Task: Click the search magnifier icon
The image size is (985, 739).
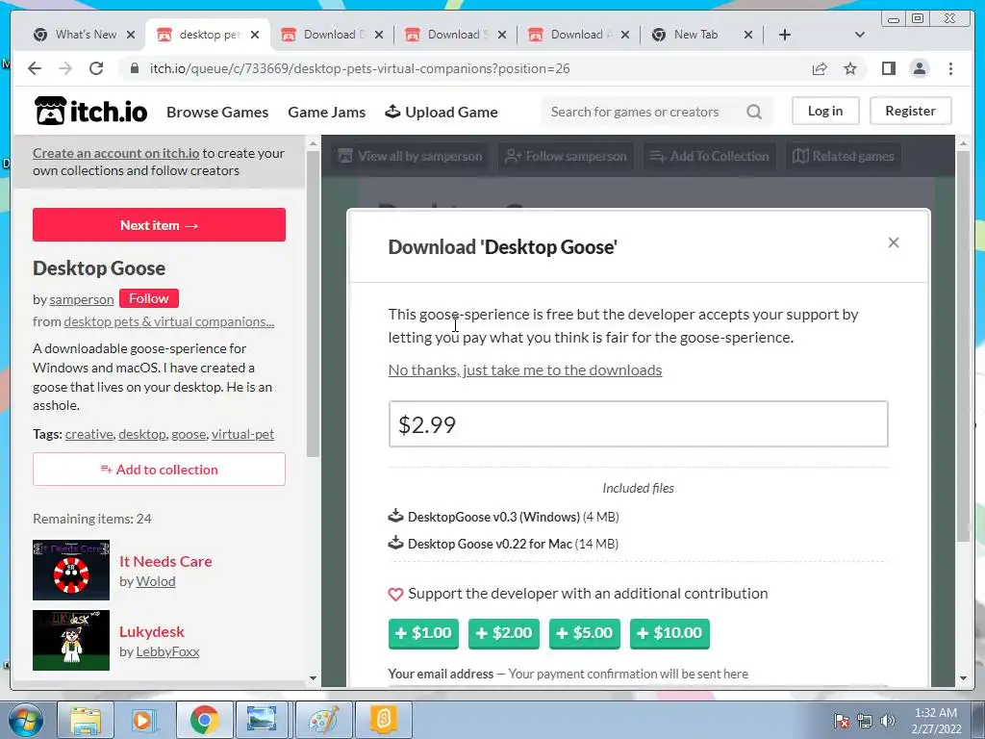Action: click(x=754, y=112)
